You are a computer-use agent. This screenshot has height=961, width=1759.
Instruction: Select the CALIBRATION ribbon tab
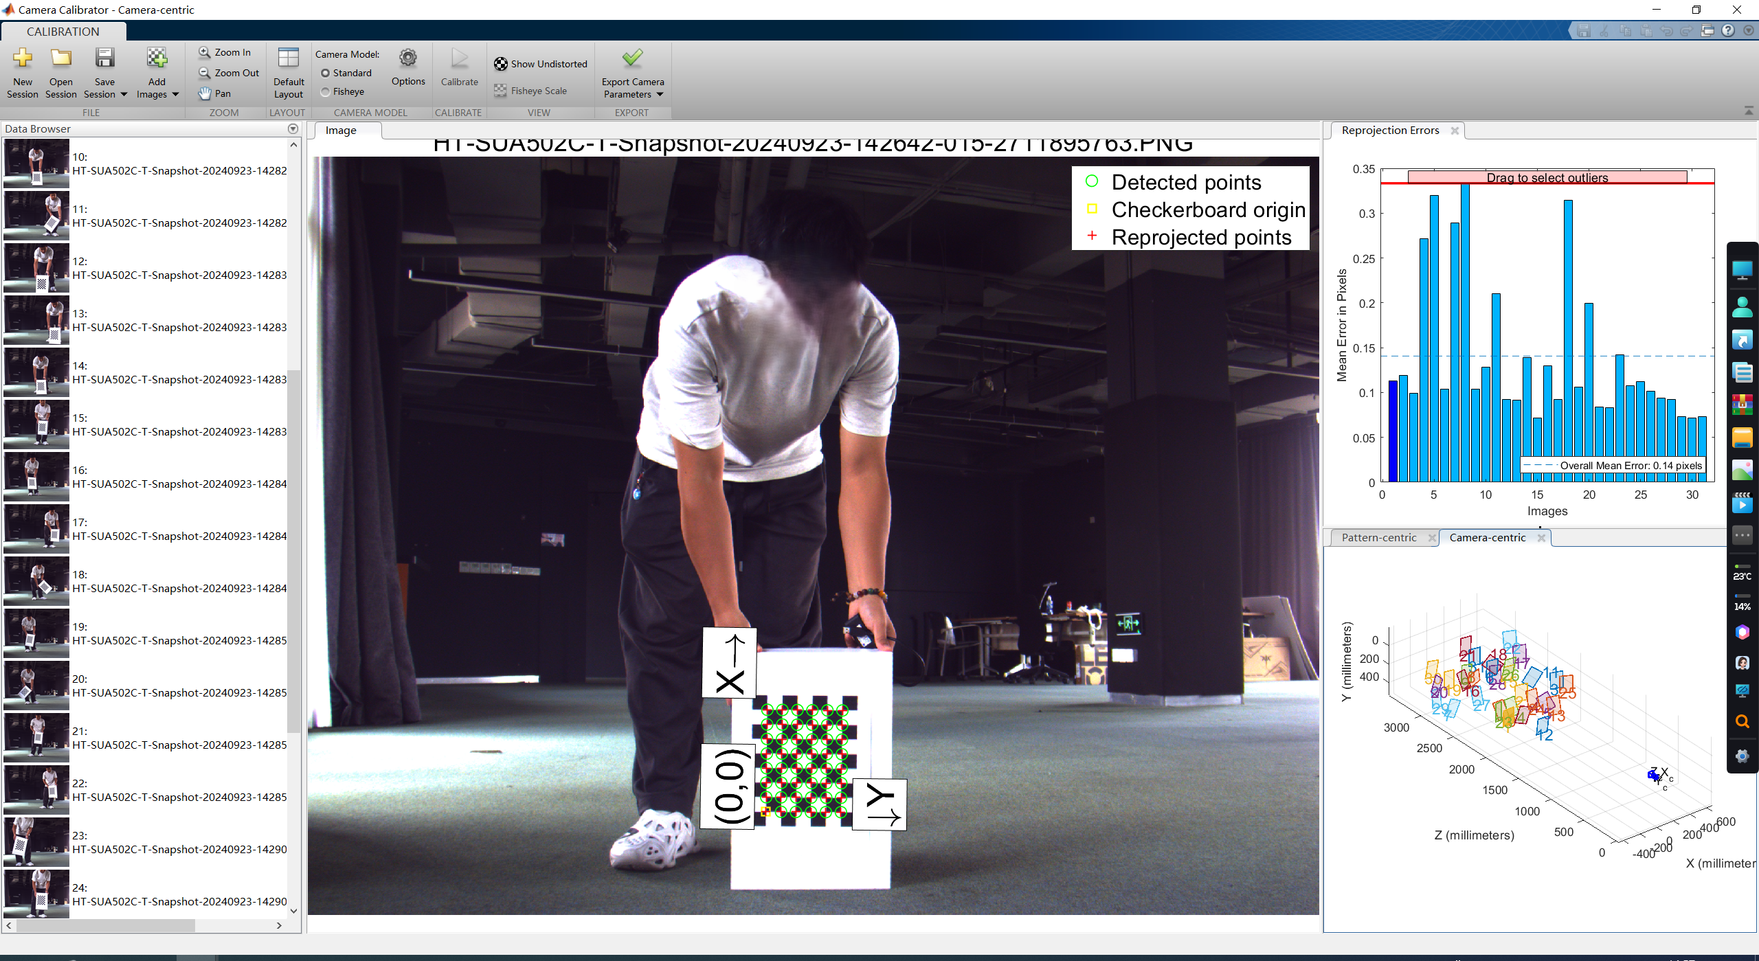coord(63,32)
